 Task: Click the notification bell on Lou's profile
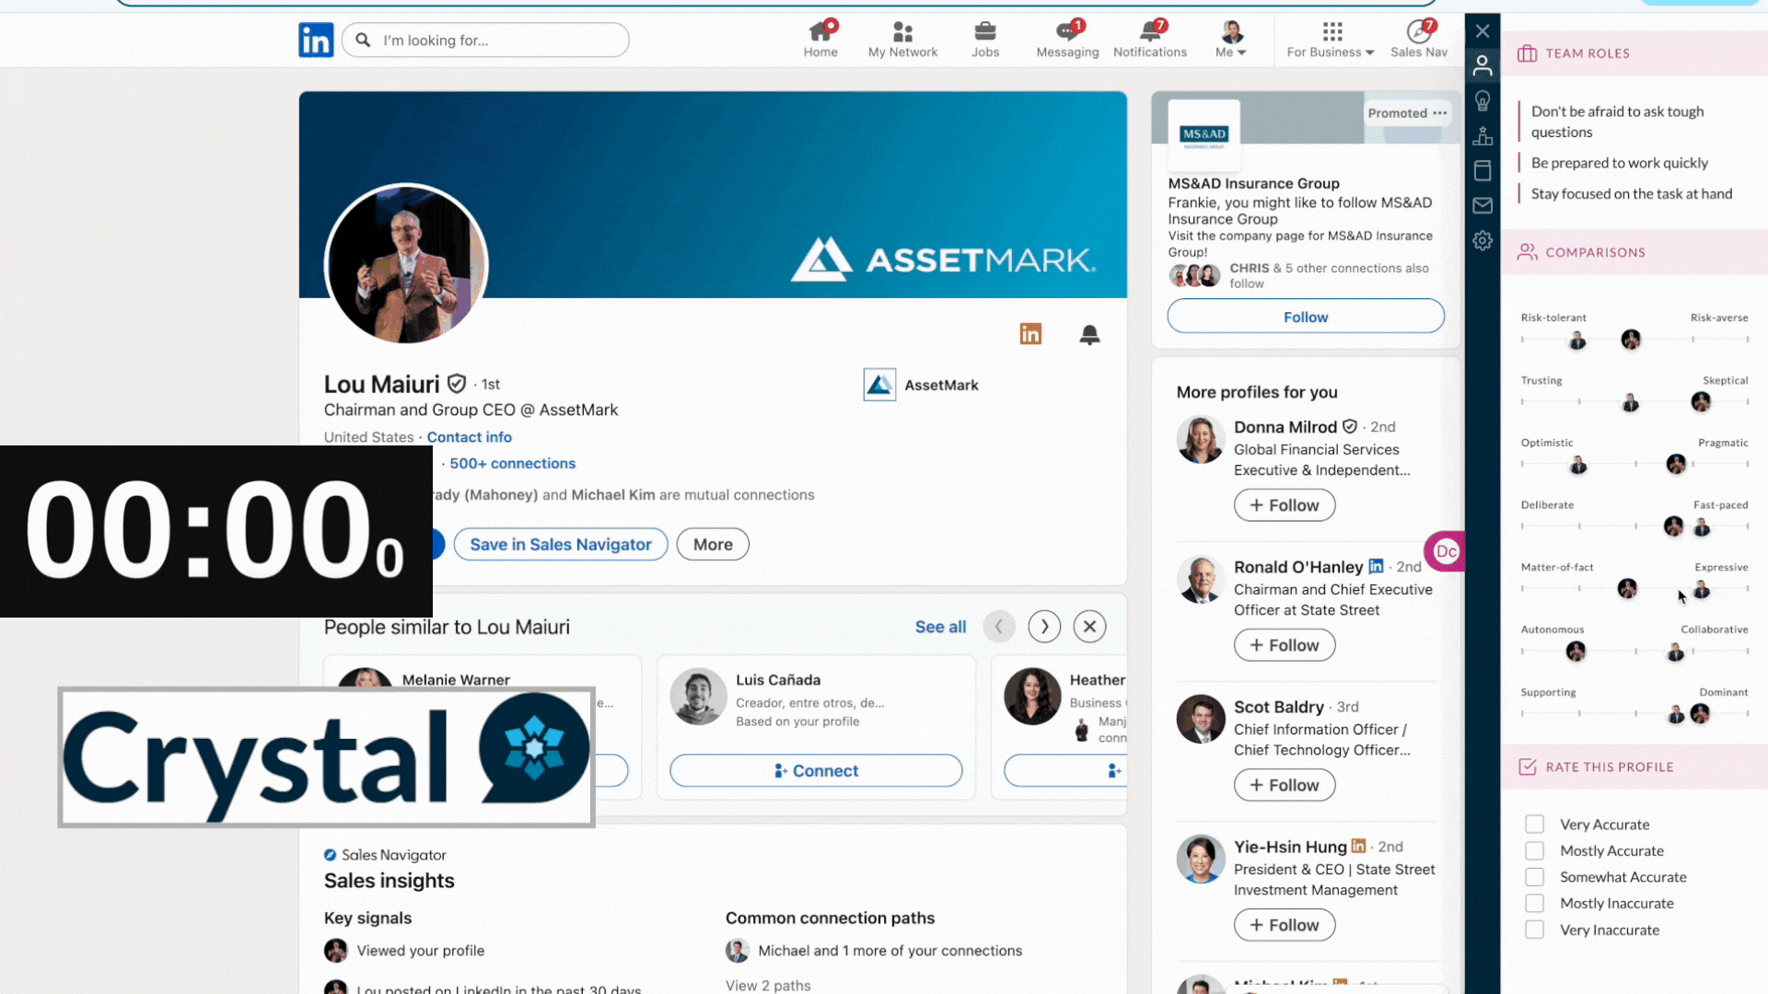[x=1089, y=334]
